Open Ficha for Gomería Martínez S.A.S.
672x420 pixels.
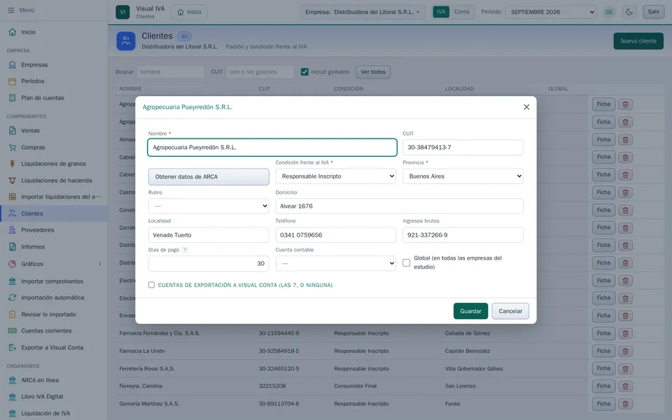603,404
